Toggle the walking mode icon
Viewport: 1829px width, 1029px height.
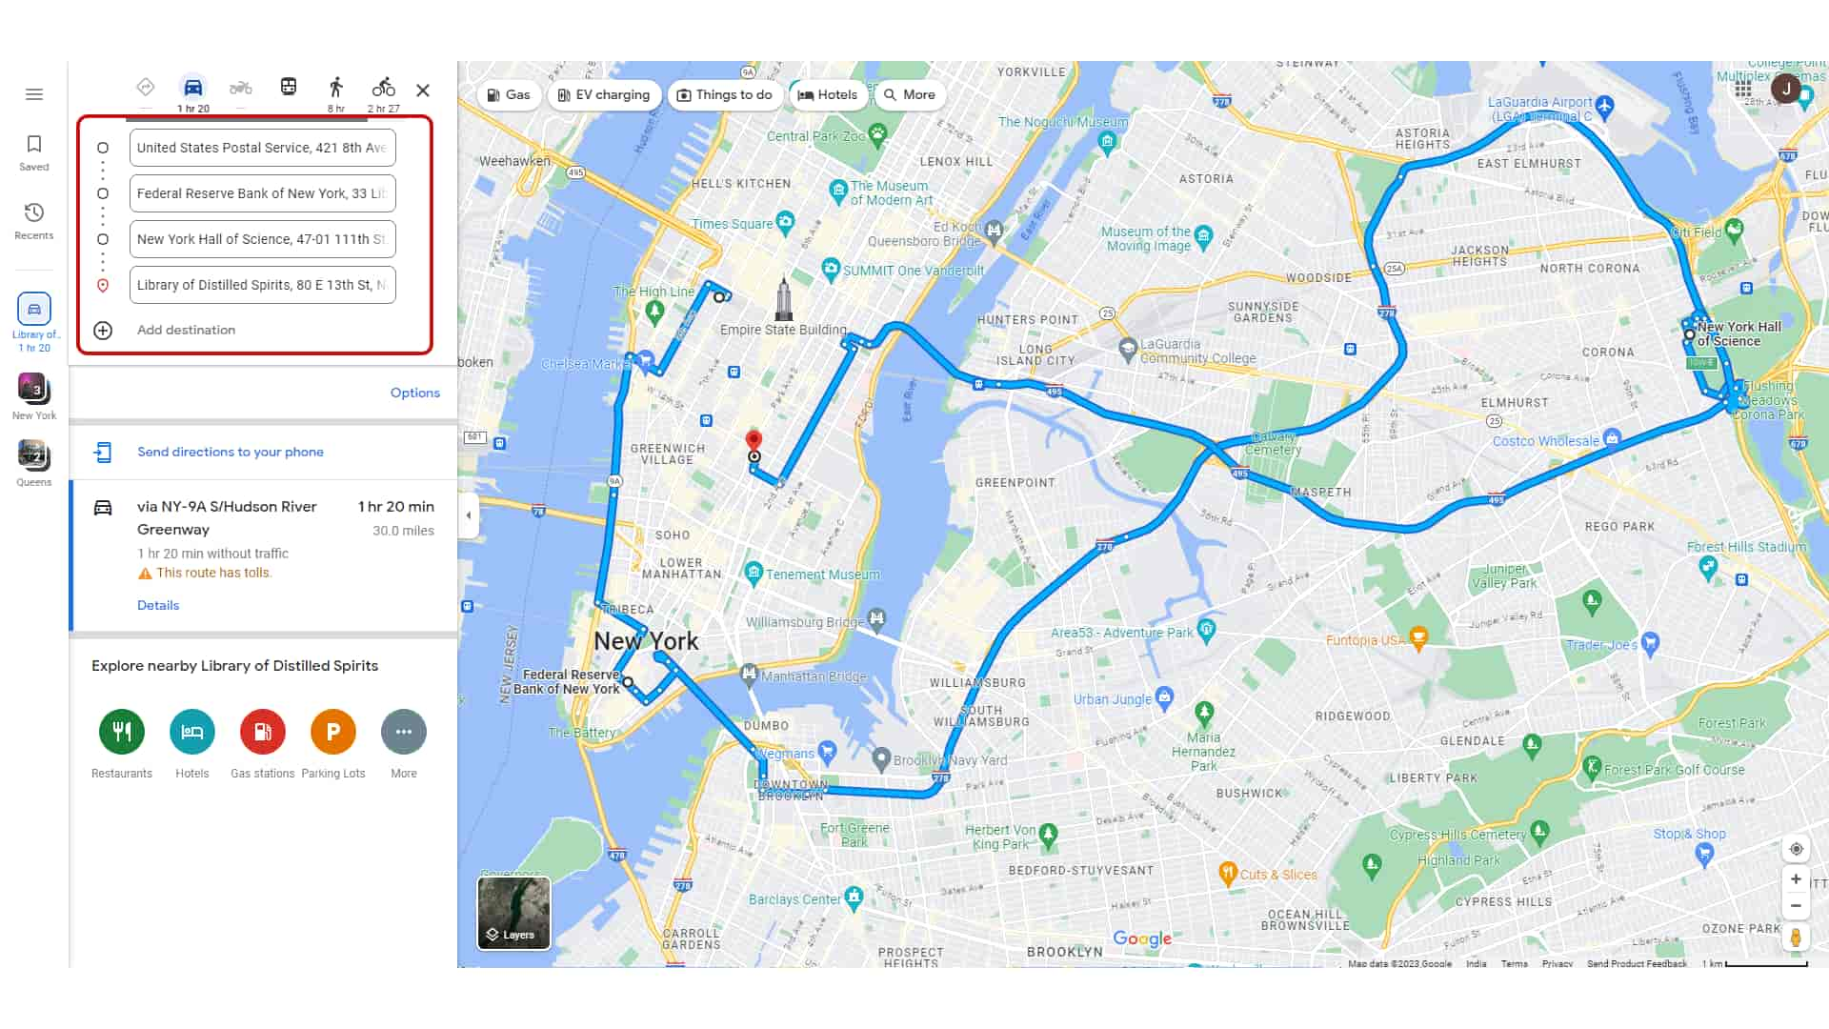tap(335, 90)
